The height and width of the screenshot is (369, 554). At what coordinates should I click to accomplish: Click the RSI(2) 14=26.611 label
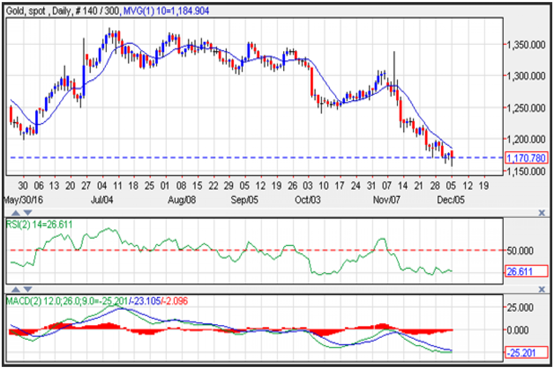(x=39, y=224)
